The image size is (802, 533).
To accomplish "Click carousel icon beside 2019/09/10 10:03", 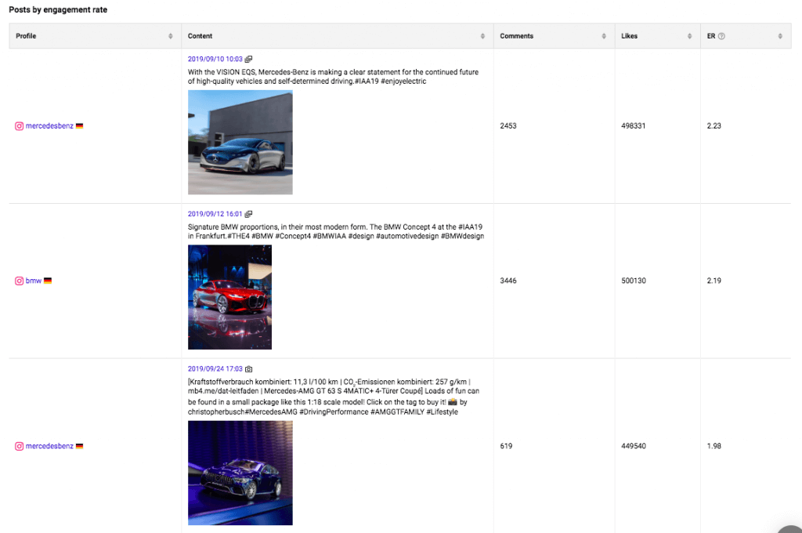I will [248, 60].
